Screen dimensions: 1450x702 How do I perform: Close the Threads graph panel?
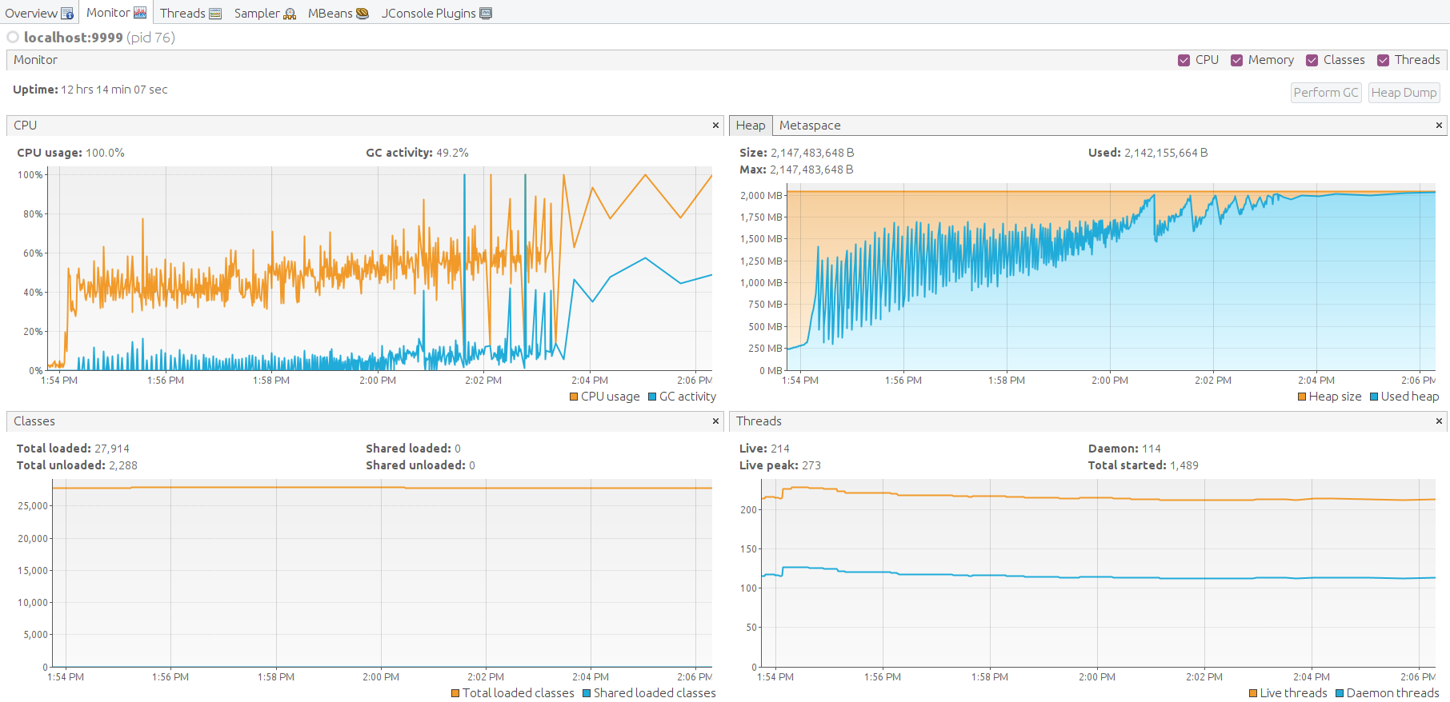(1439, 421)
